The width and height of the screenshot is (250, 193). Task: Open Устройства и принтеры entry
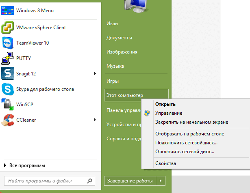click(124, 124)
